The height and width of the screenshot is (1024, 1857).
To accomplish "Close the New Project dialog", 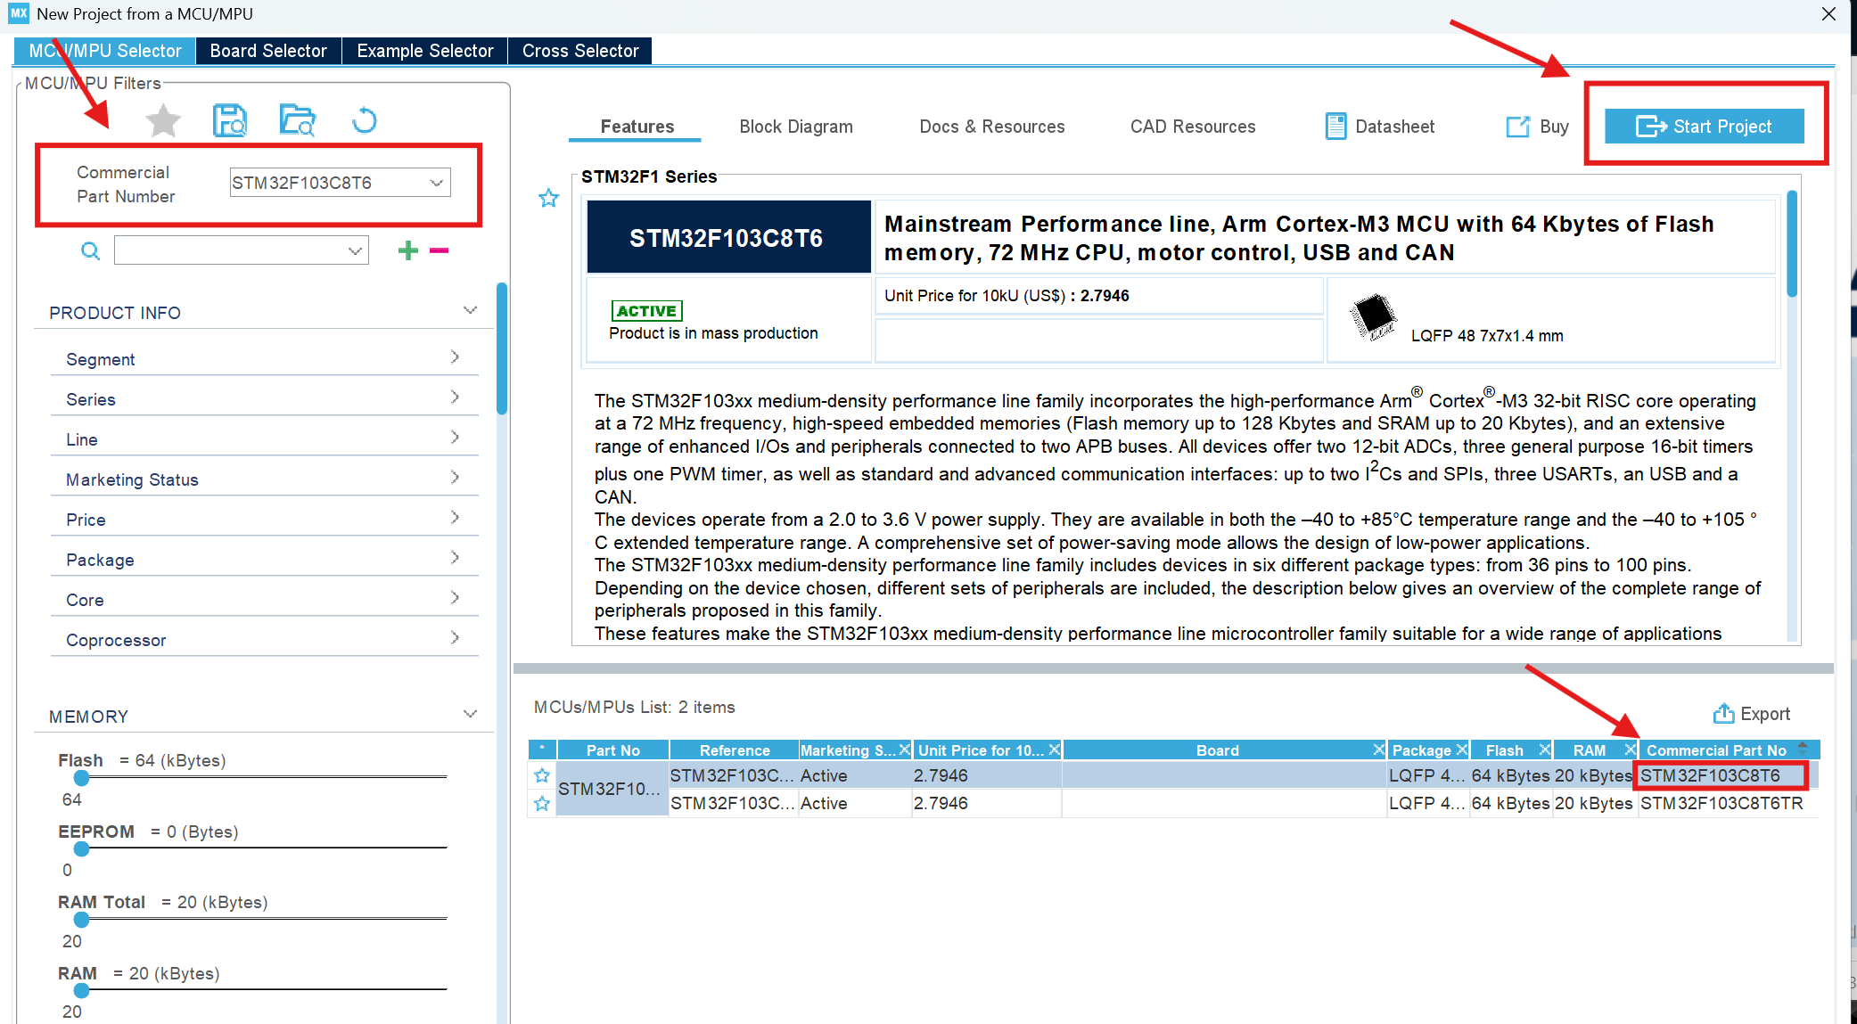I will click(1828, 14).
